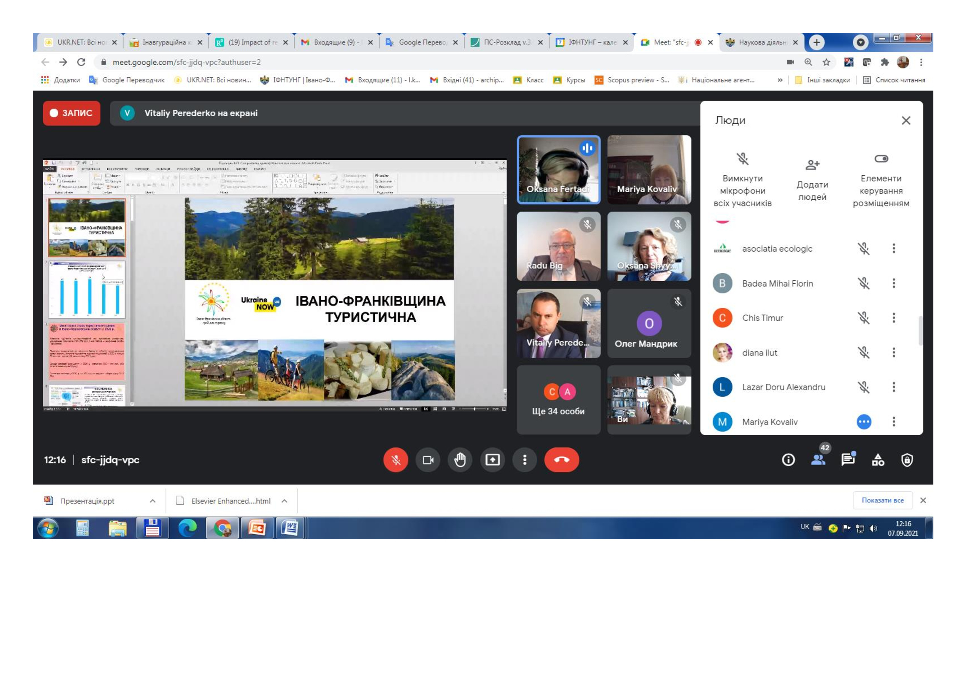Toggle your camera on or off
The width and height of the screenshot is (972, 687).
(428, 460)
